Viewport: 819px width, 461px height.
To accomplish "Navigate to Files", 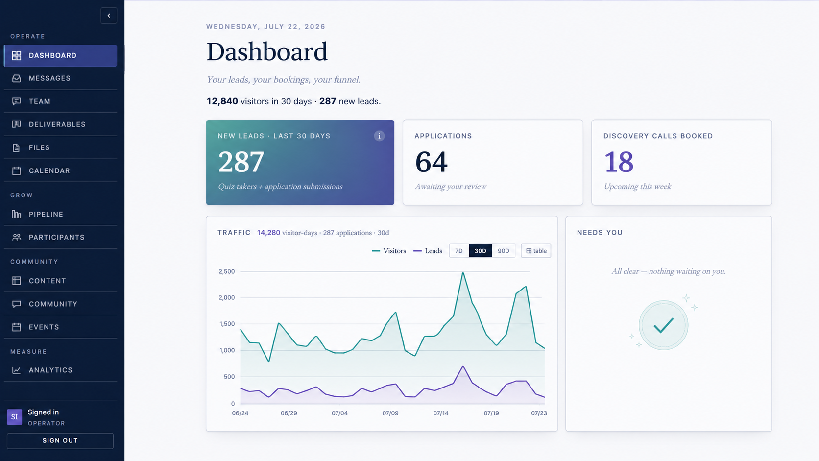I will (60, 147).
